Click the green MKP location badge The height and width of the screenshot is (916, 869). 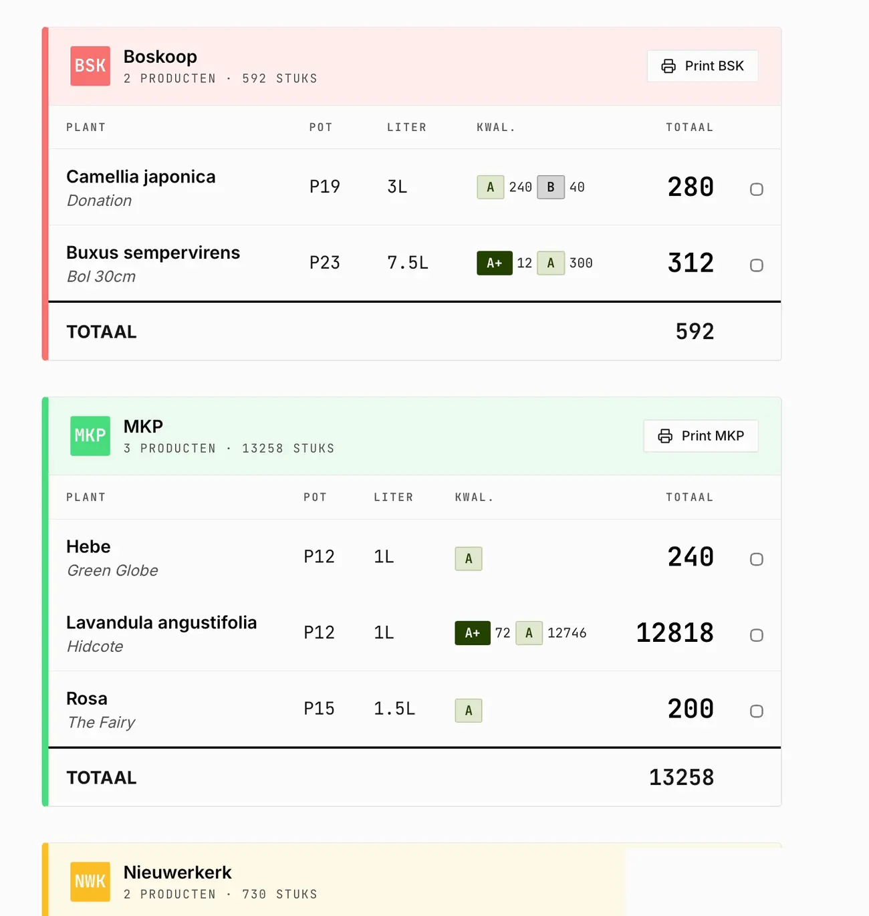90,436
